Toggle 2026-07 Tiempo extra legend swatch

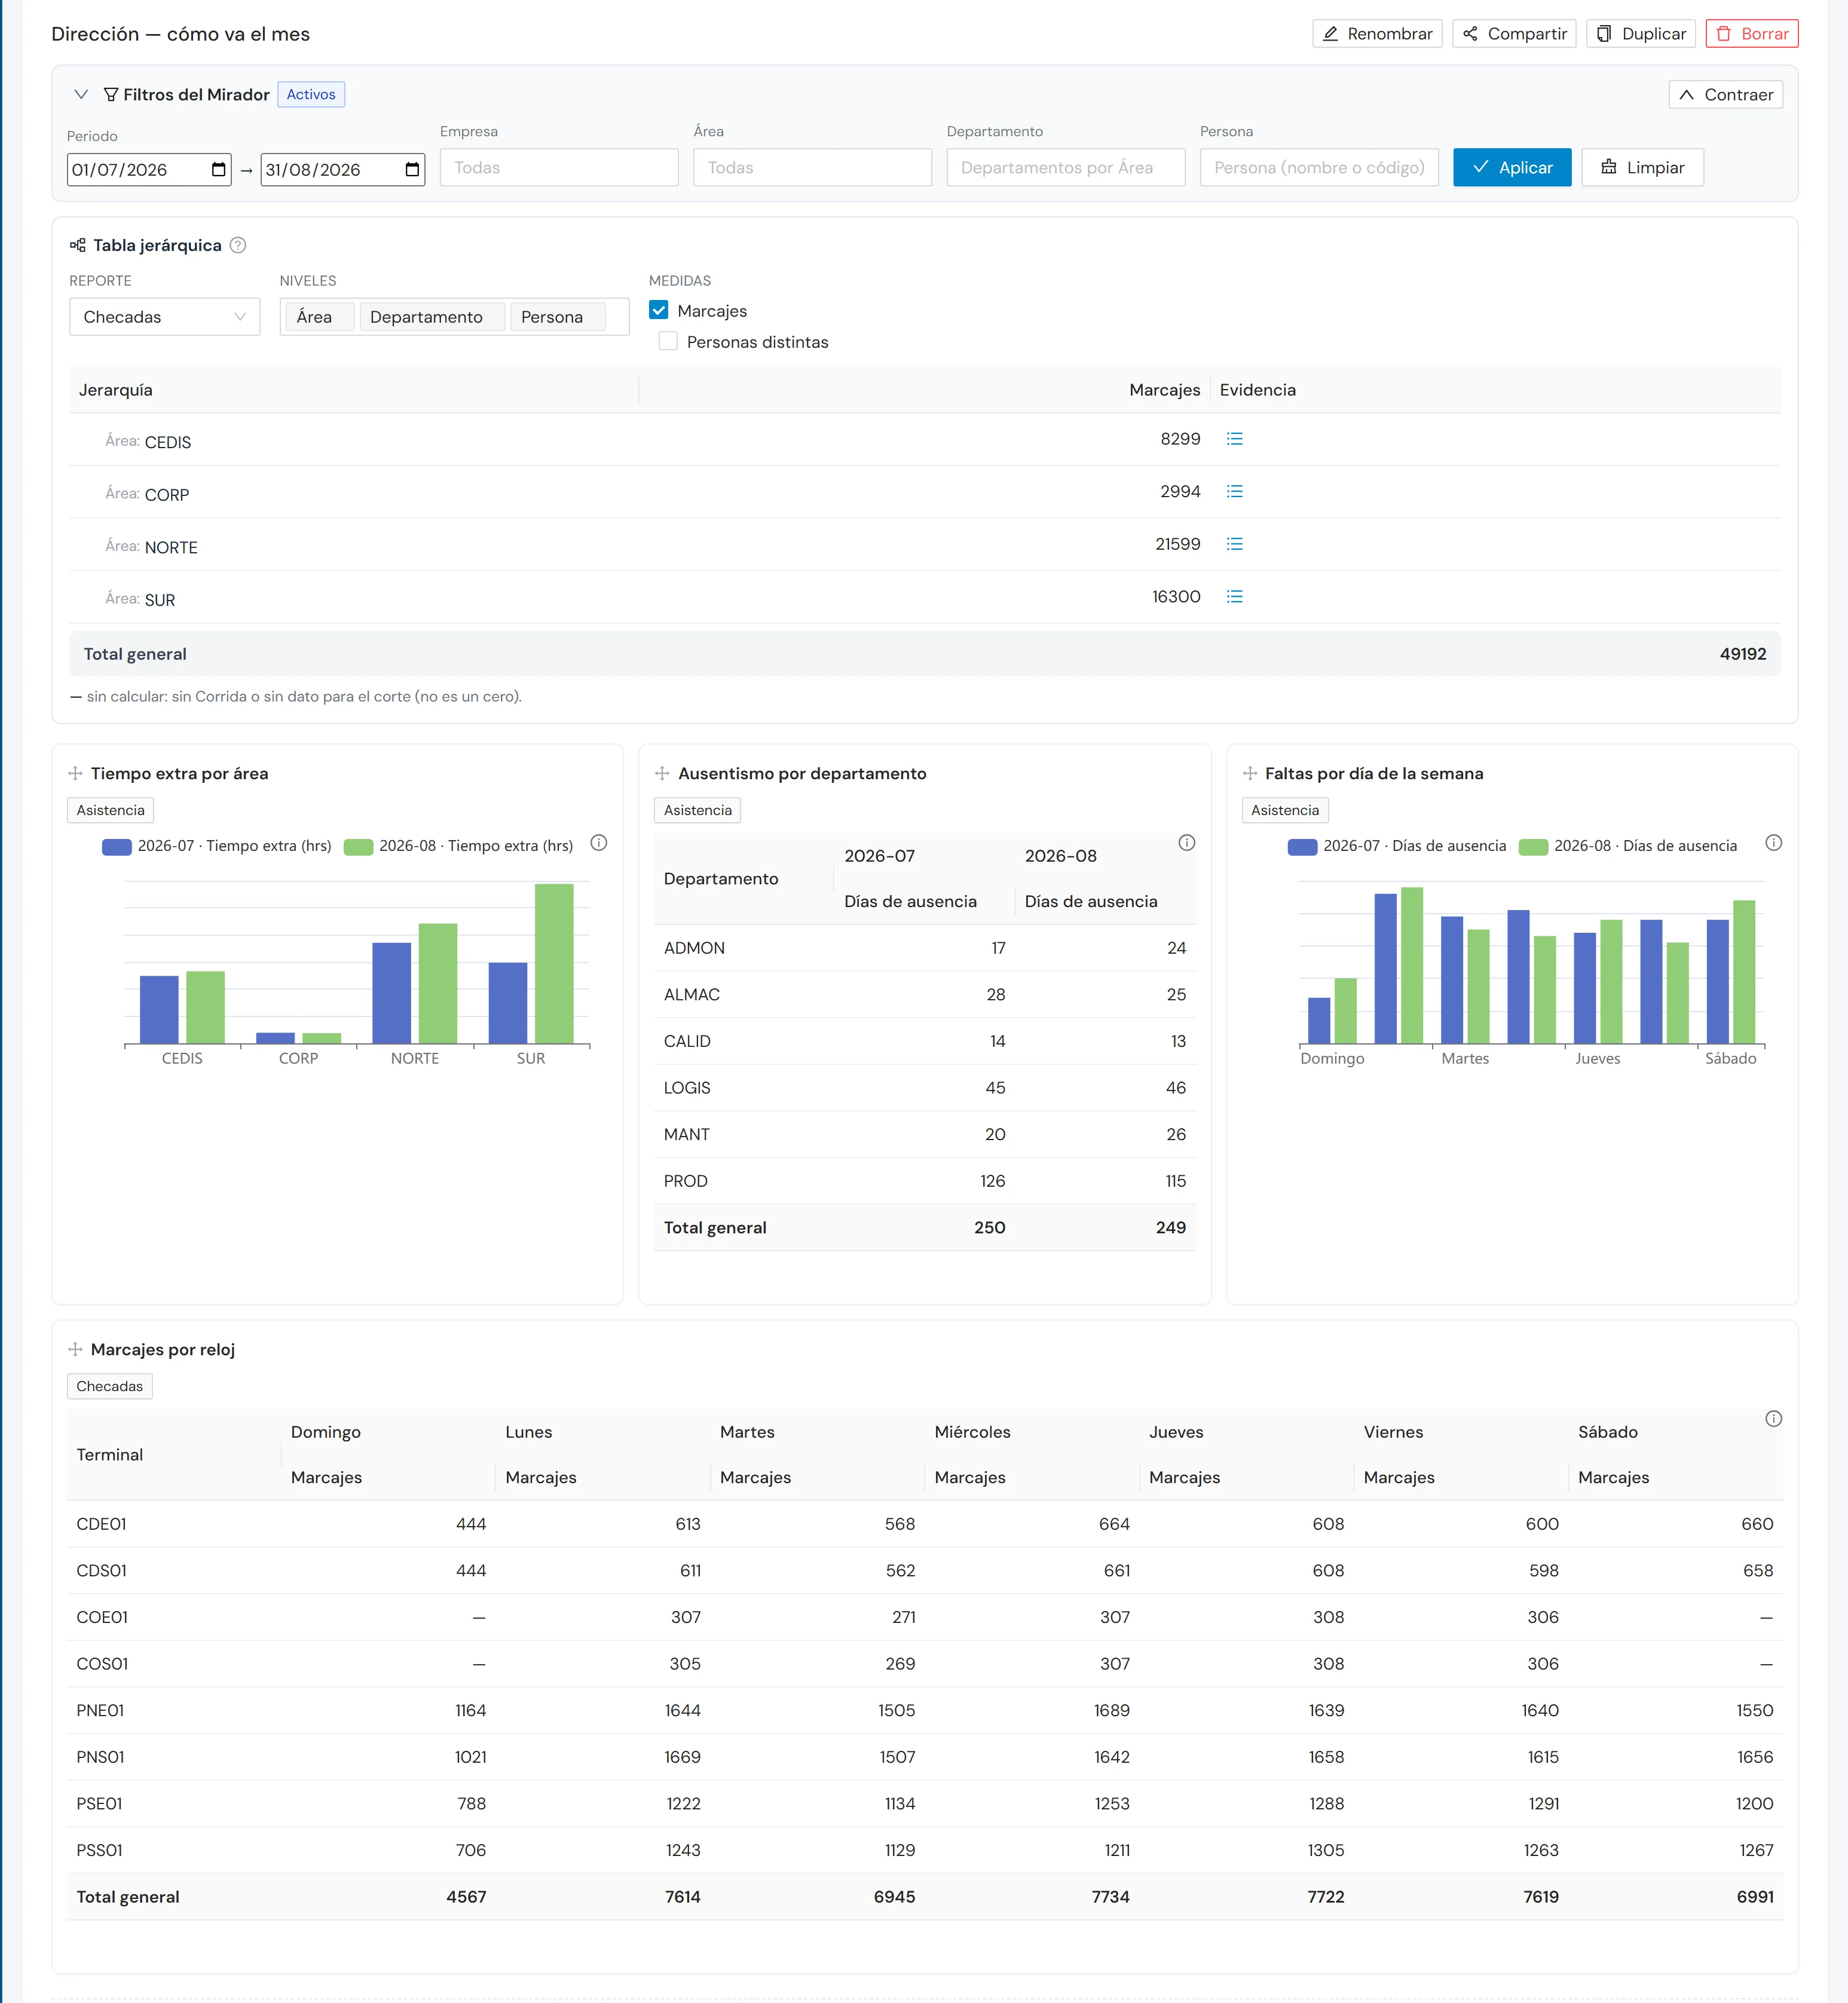click(117, 847)
